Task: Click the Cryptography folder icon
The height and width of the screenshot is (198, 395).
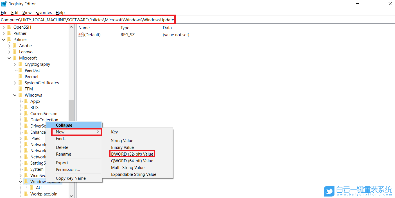Action: [x=21, y=64]
